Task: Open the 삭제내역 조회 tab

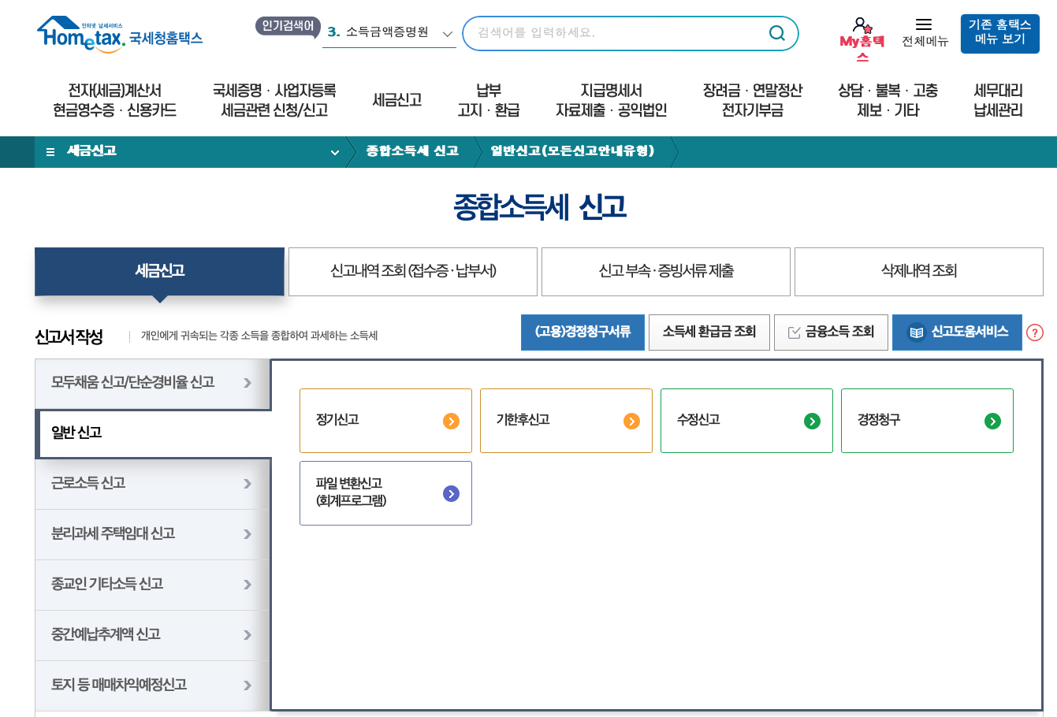Action: 918,271
